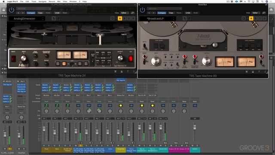The width and height of the screenshot is (275, 155).
Task: Open help question mark in Tape Machine 99
Action: coord(259,72)
